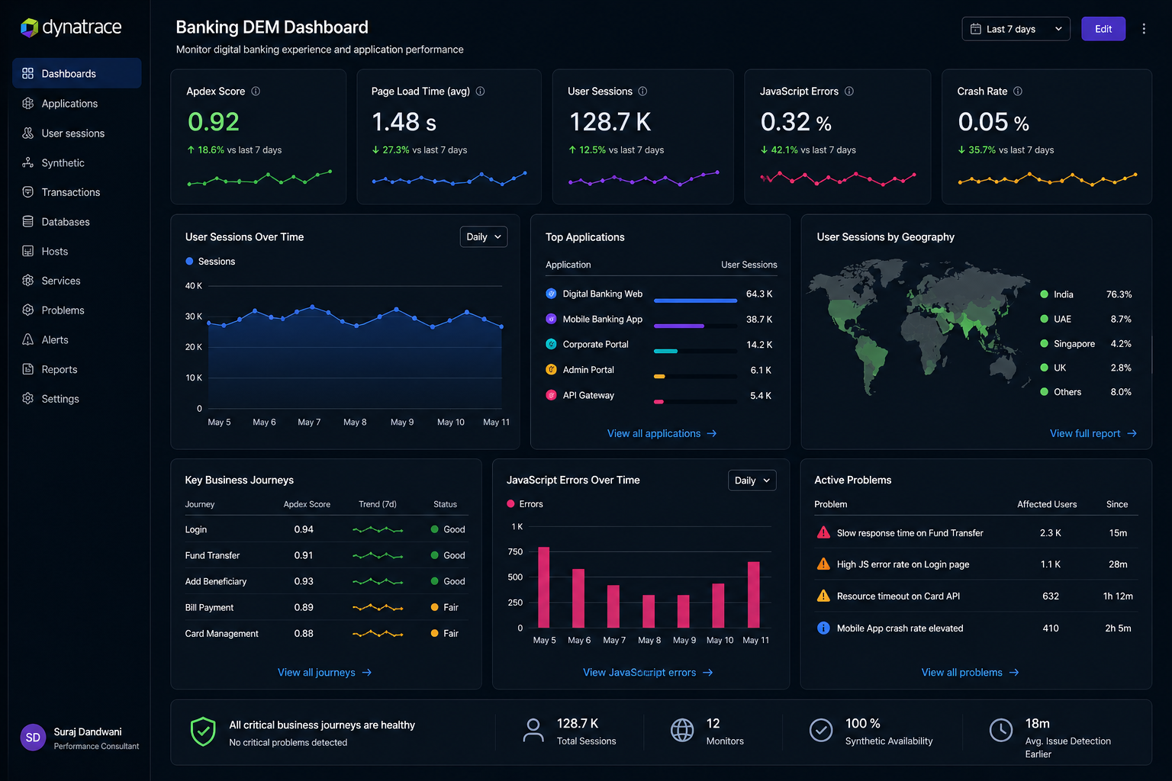Click yellow warning icon for Card API timeout
This screenshot has width=1172, height=781.
coord(823,596)
